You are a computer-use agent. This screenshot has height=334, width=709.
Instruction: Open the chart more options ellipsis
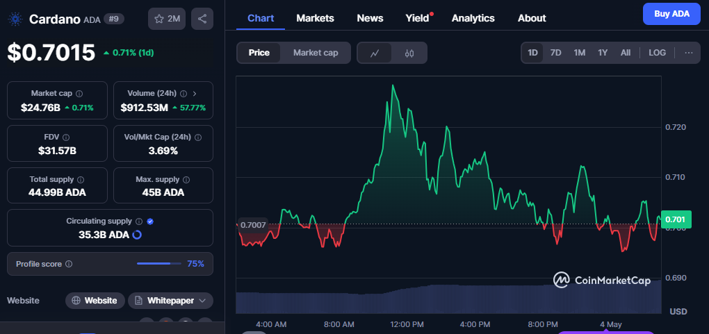(x=689, y=53)
